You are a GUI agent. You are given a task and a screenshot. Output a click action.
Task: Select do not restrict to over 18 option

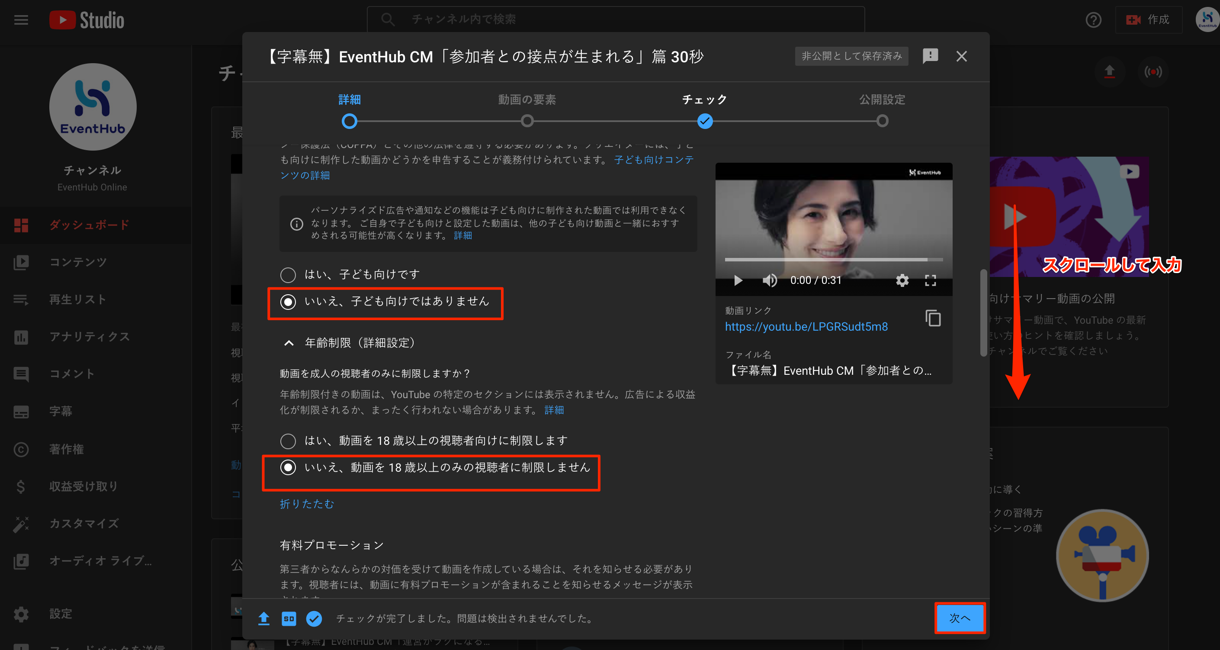coord(288,468)
